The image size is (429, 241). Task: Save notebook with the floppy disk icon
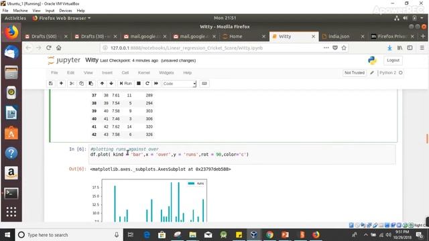51,83
